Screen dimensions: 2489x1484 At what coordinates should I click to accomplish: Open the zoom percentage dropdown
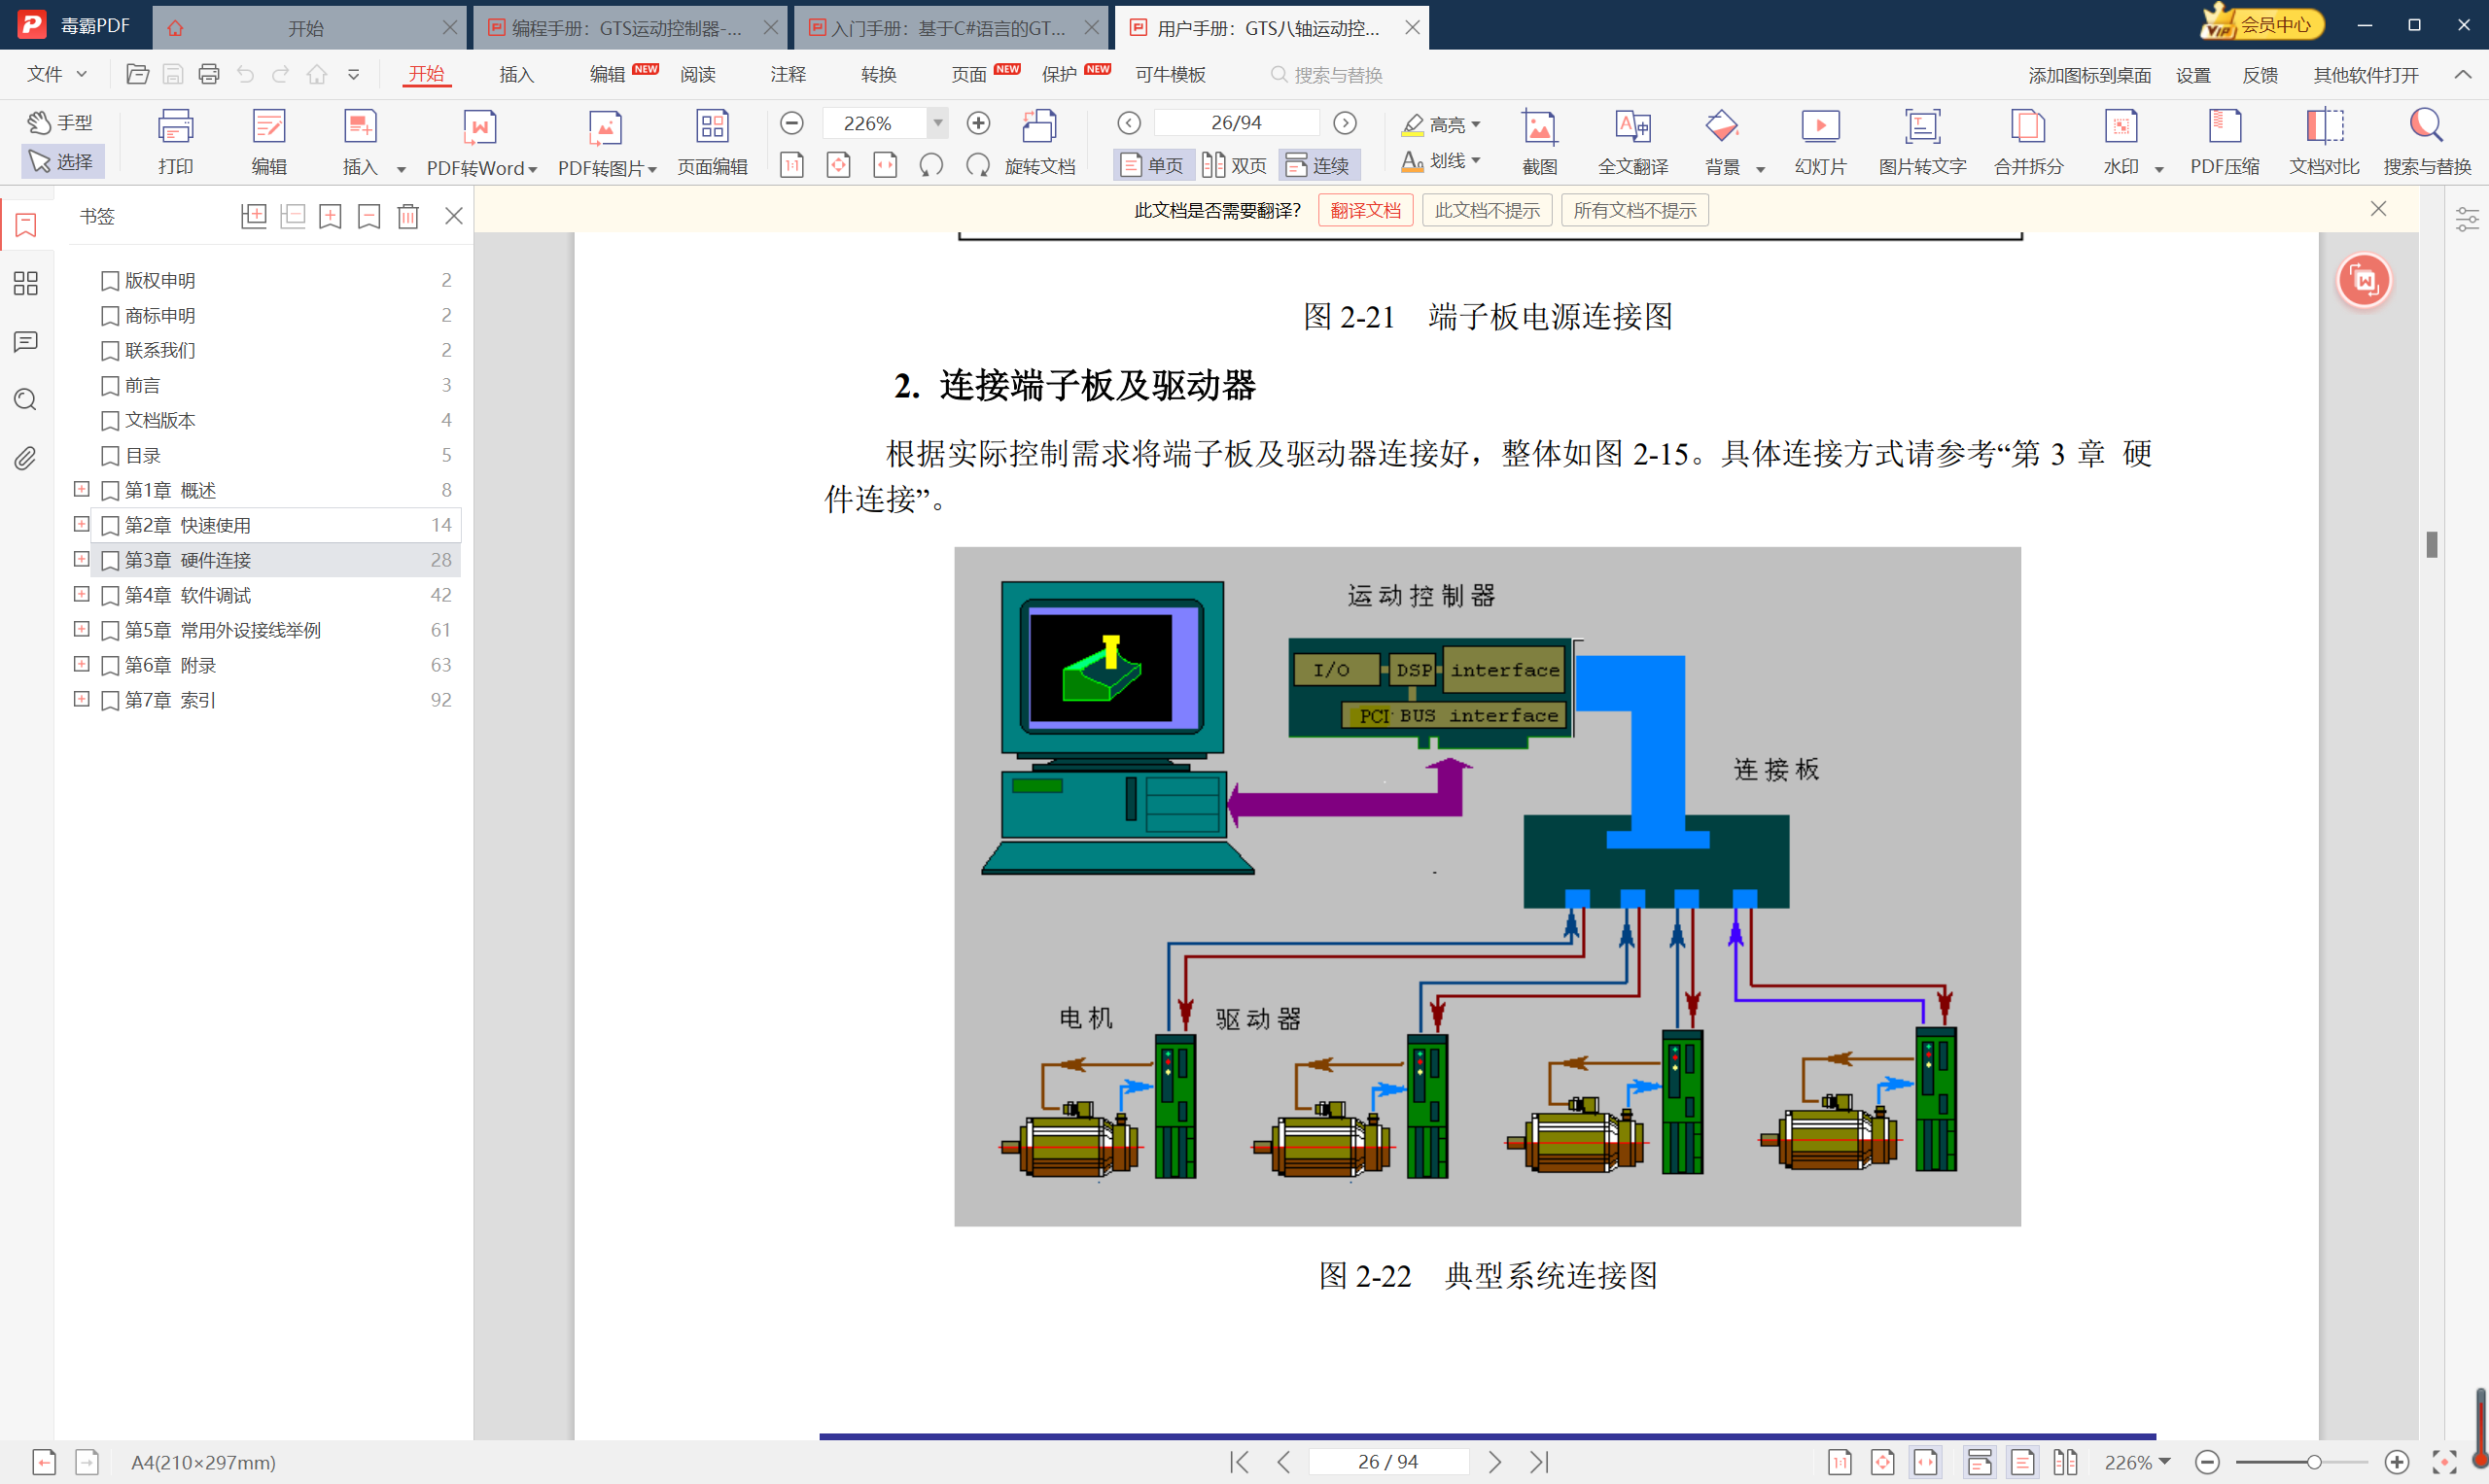(937, 123)
